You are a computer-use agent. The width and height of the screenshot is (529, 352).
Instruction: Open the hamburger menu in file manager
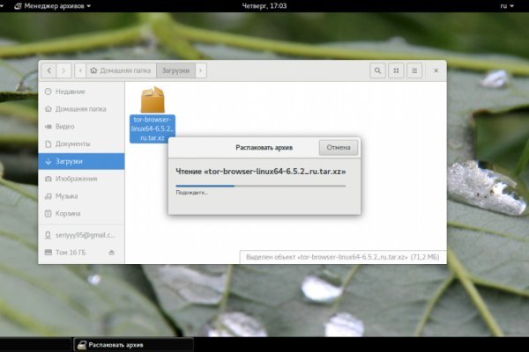415,70
